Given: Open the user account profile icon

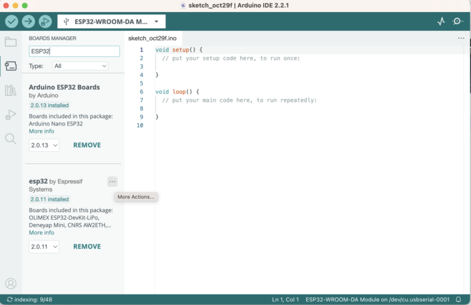Looking at the screenshot, I should (11, 284).
